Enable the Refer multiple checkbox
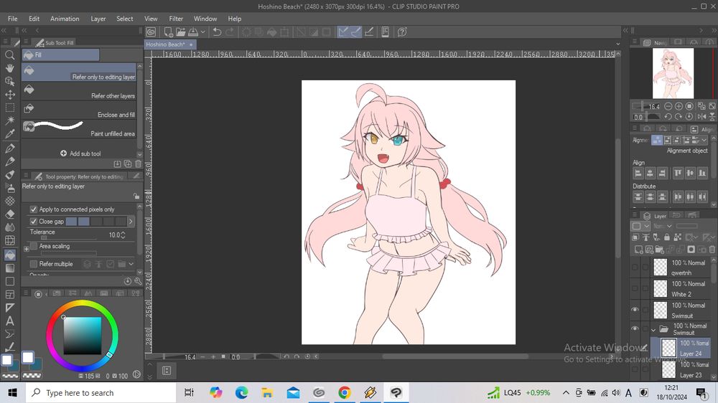Viewport: 718px width, 403px height. click(33, 264)
